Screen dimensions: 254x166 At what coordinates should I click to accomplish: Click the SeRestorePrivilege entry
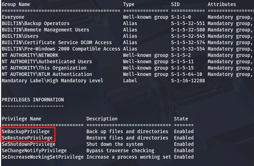pyautogui.click(x=27, y=138)
